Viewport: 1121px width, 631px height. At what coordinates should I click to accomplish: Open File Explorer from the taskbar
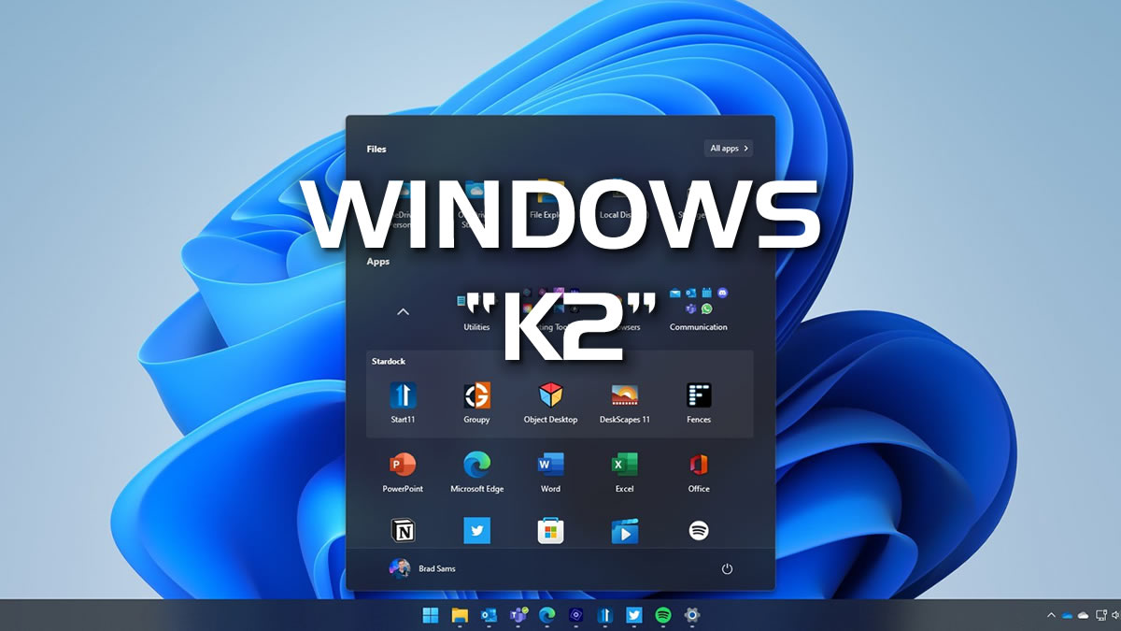point(460,615)
